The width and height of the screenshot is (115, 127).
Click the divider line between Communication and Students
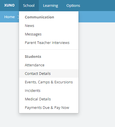point(49,49)
